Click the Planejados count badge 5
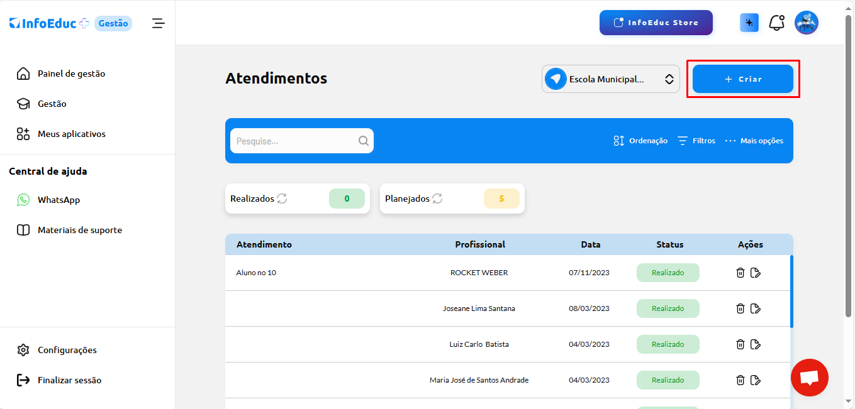Screen dimensions: 855x409 (501, 199)
